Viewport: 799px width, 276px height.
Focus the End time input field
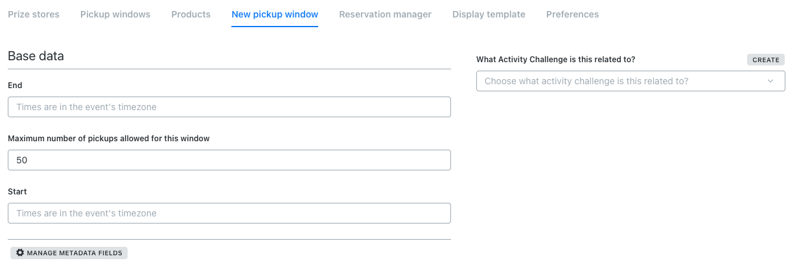(x=229, y=107)
